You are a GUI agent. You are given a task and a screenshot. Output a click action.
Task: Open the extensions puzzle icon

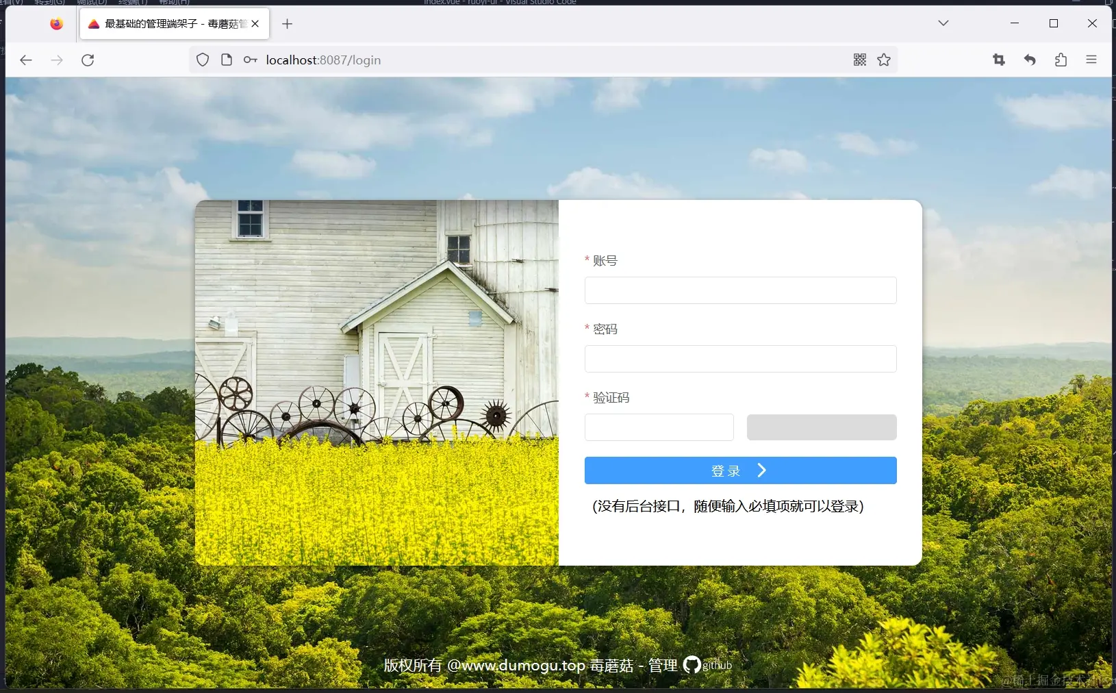coord(1061,60)
